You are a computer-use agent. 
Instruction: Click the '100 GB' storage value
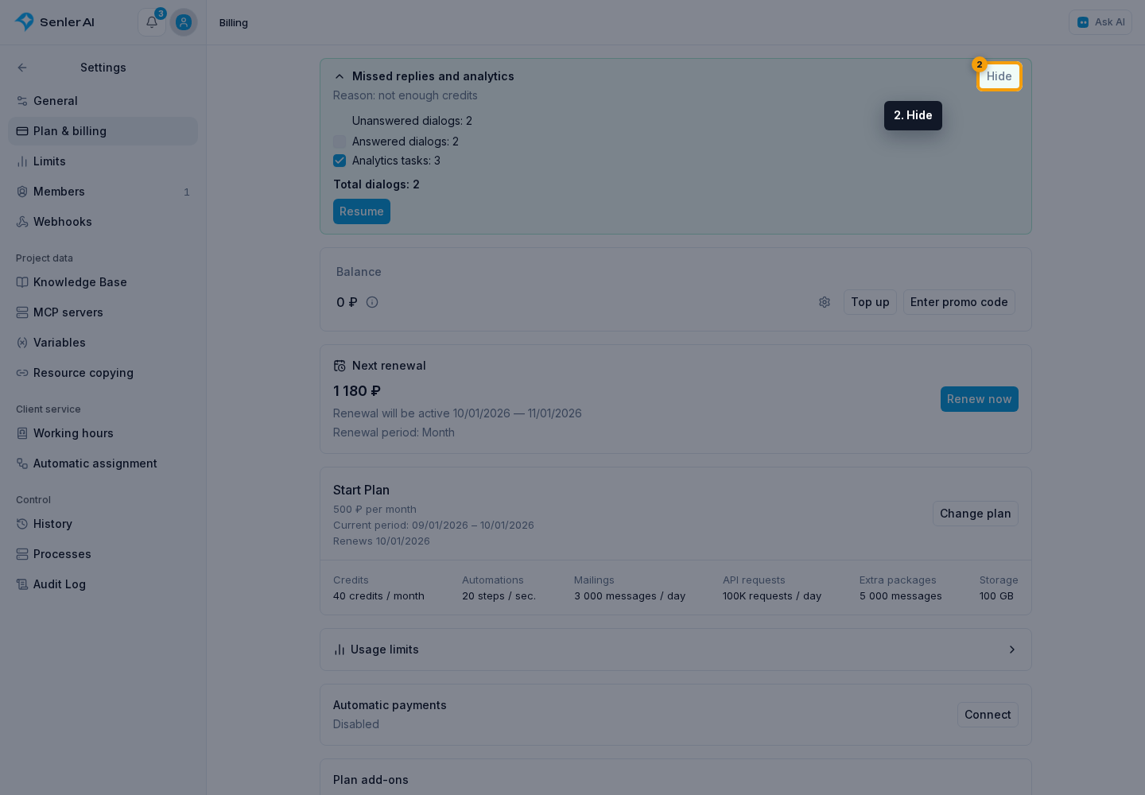tap(996, 596)
